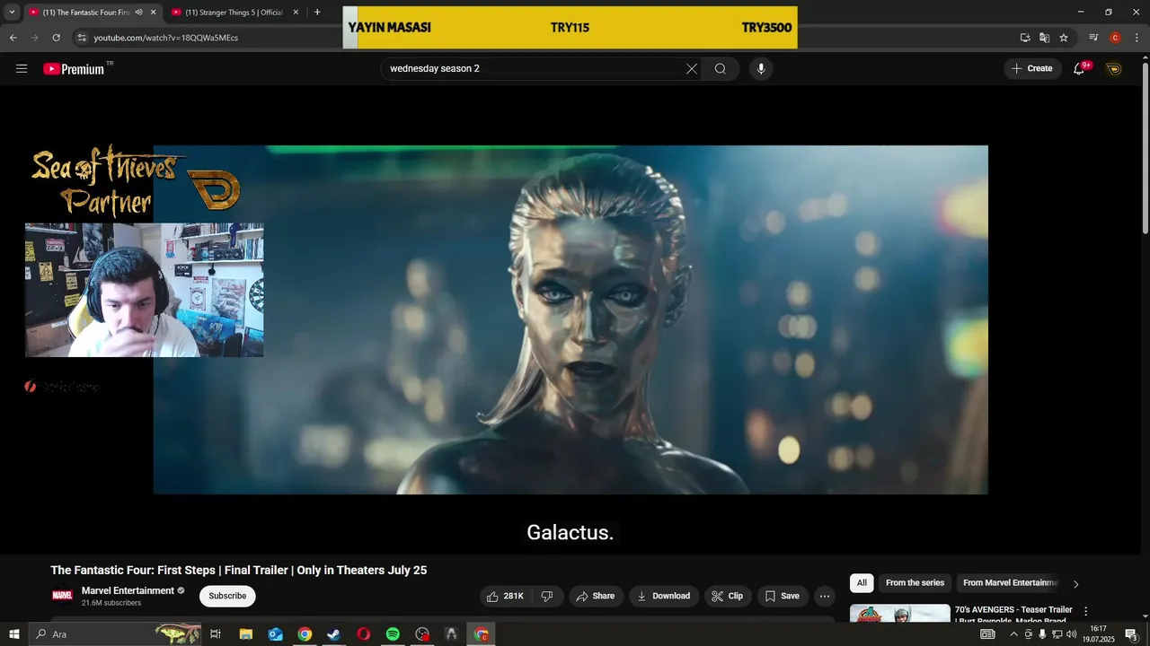The height and width of the screenshot is (646, 1150).
Task: Dislike the Fantastic Four trailer
Action: pyautogui.click(x=547, y=596)
